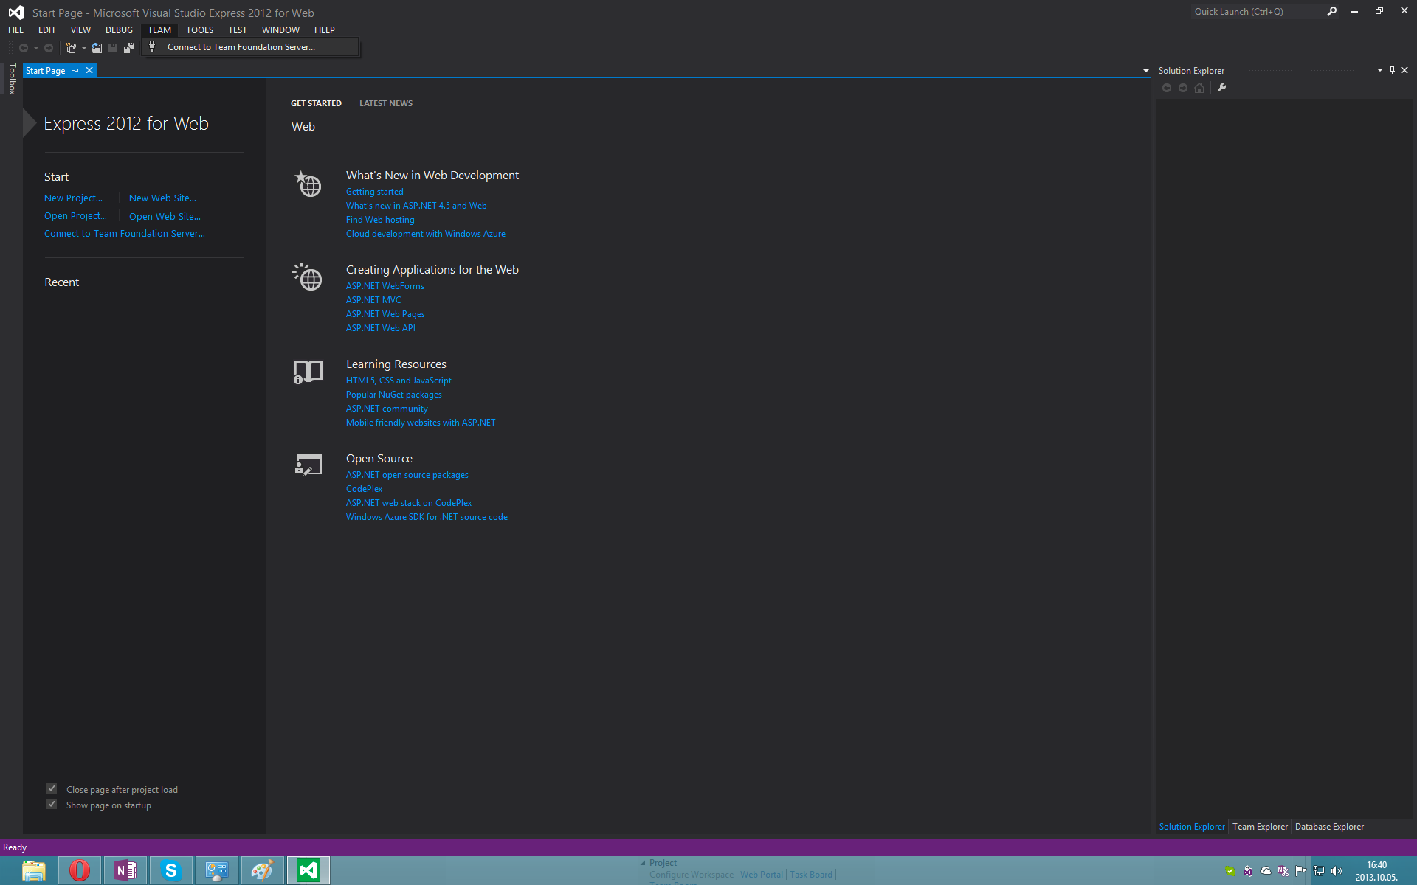
Task: Open the navigate backward history dropdown arrow
Action: (35, 49)
